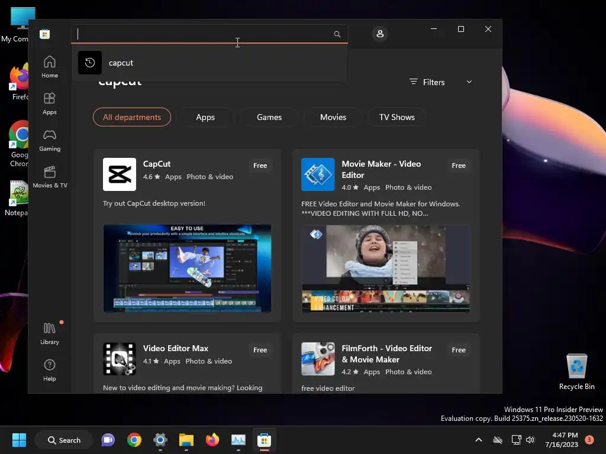
Task: Click Microsoft Store icon on taskbar
Action: 265,440
